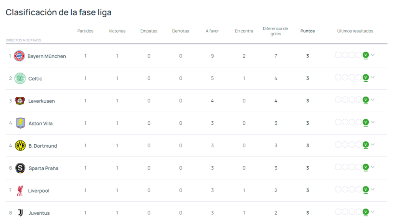Image resolution: width=393 pixels, height=221 pixels.
Task: Expand the Bayern München results chevron
Action: [372, 55]
